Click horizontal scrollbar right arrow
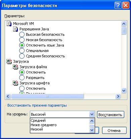The height and width of the screenshot is (139, 131). pos(118,96)
